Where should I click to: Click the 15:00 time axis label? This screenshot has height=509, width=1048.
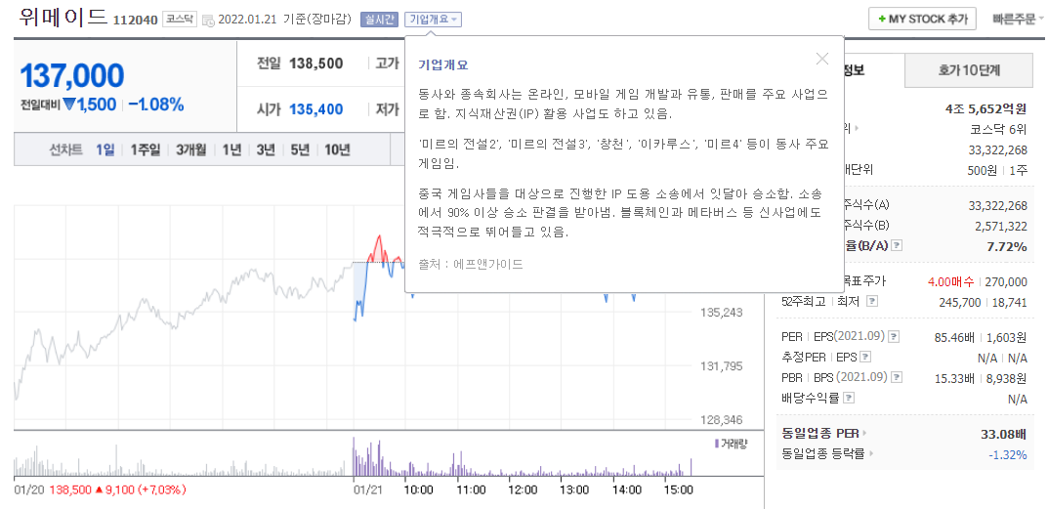(x=680, y=489)
